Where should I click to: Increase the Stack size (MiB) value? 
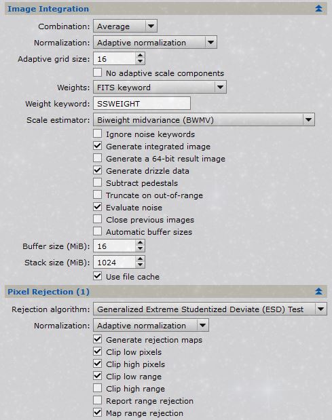coord(140,259)
